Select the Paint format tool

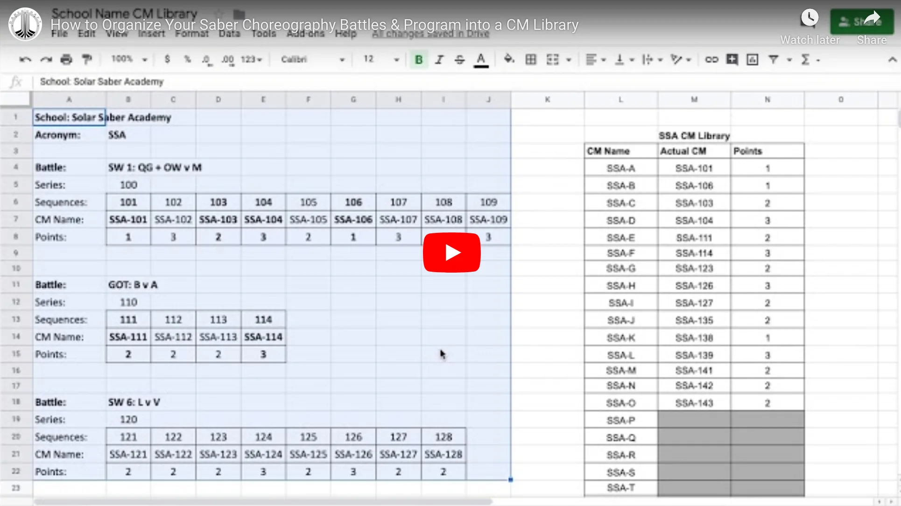tap(87, 60)
